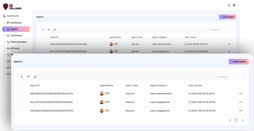
Task: Click the foreground + Add Agent button
Action: pos(238,62)
